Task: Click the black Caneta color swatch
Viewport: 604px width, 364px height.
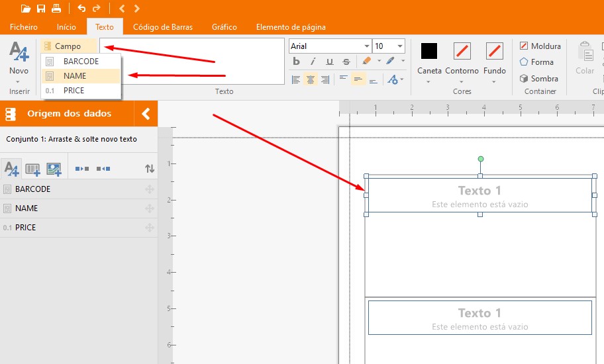Action: click(x=429, y=51)
